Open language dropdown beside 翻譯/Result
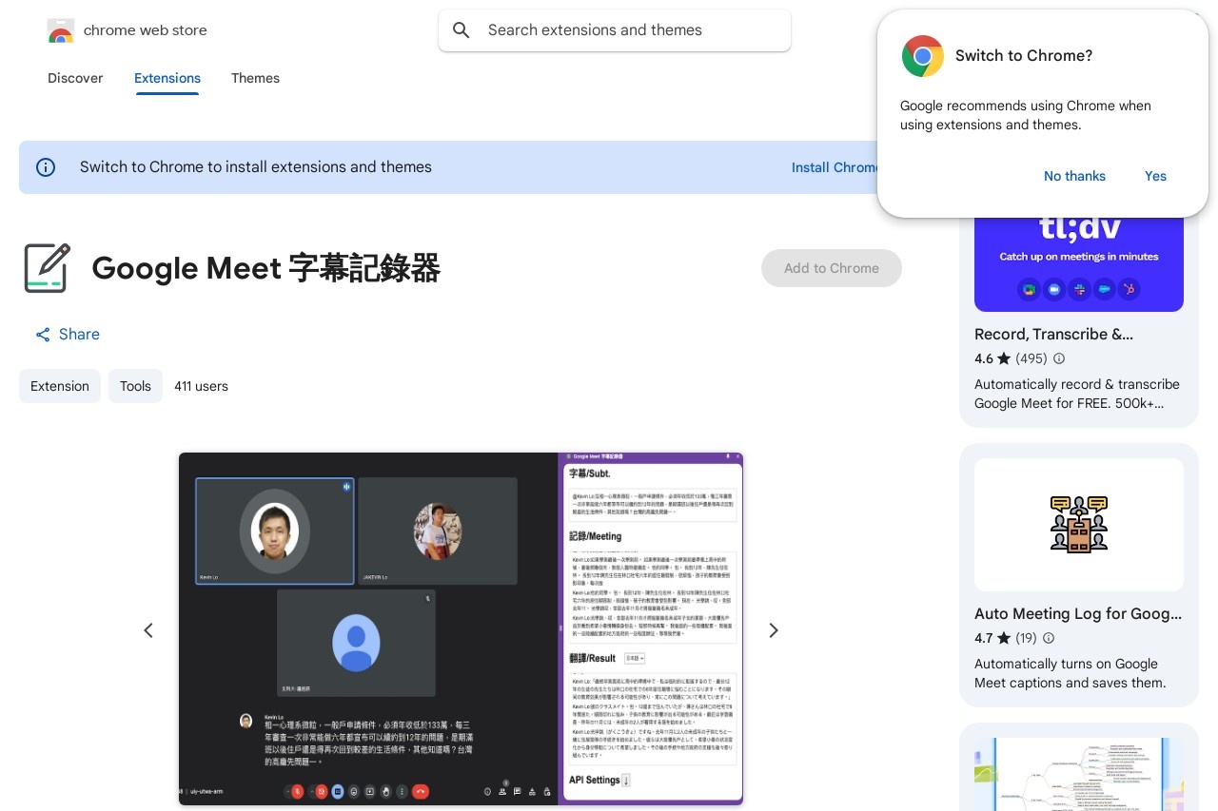The height and width of the screenshot is (811, 1218). click(635, 658)
